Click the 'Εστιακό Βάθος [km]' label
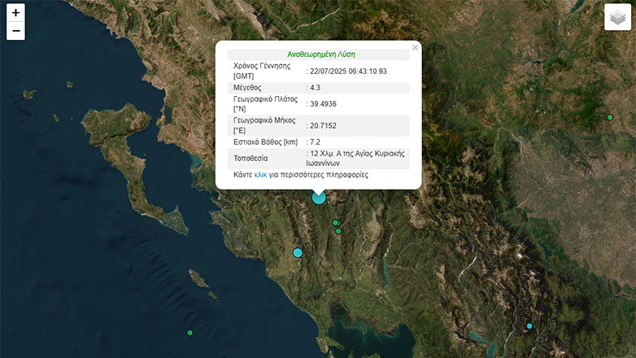The width and height of the screenshot is (636, 358). [x=265, y=142]
